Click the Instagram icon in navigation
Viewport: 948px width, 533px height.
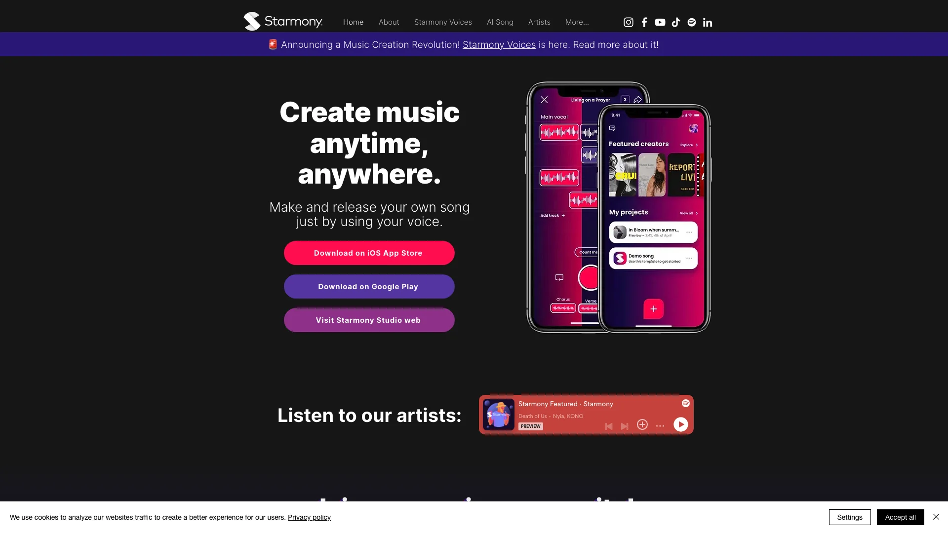[x=628, y=22]
